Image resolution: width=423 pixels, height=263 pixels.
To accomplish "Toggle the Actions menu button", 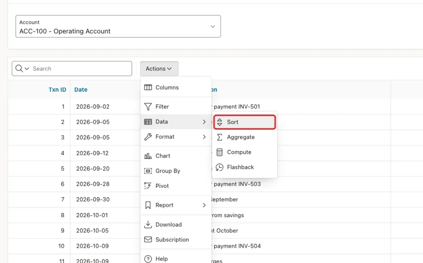I will tap(159, 69).
